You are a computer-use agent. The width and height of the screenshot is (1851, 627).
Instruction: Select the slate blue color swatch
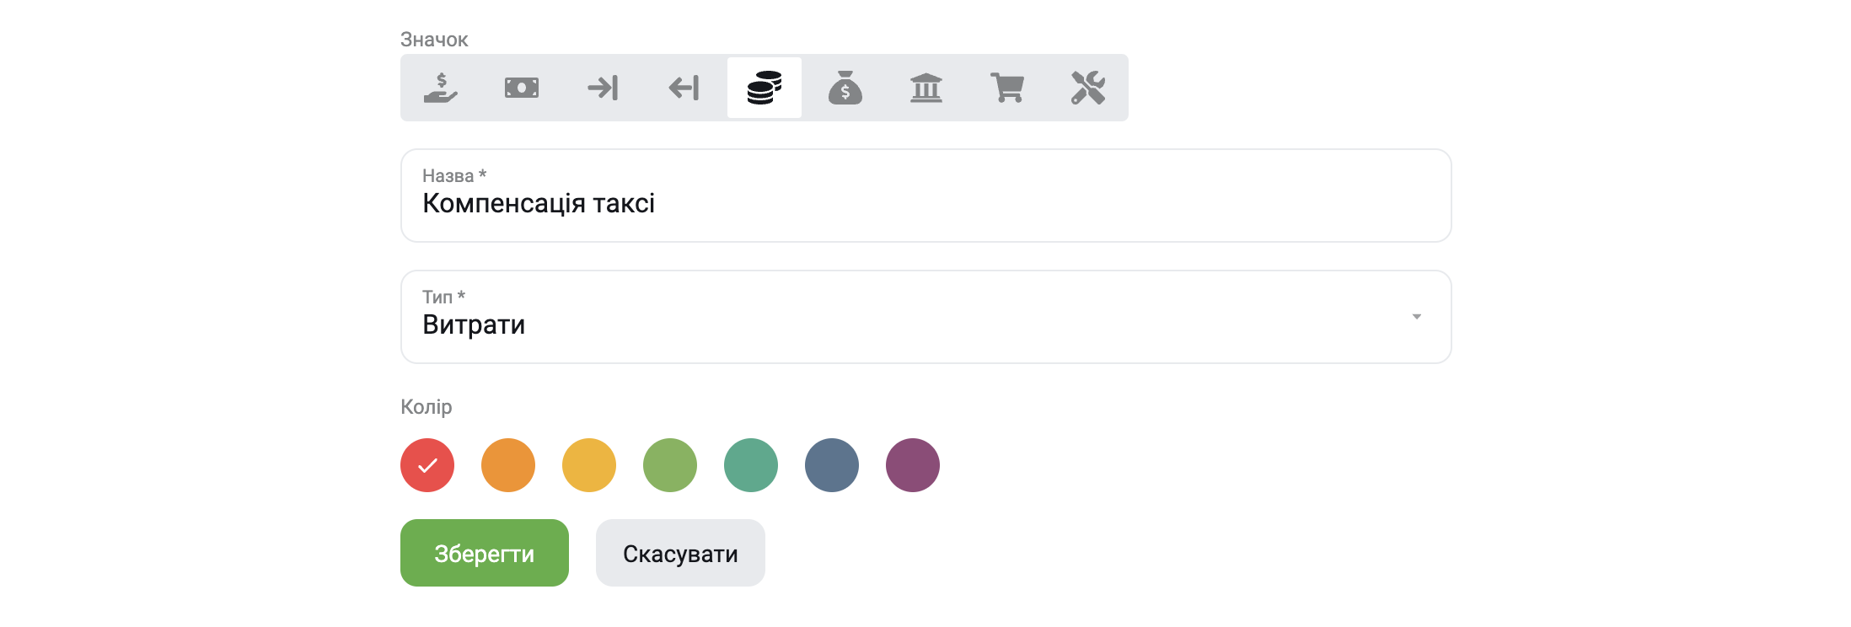click(832, 465)
